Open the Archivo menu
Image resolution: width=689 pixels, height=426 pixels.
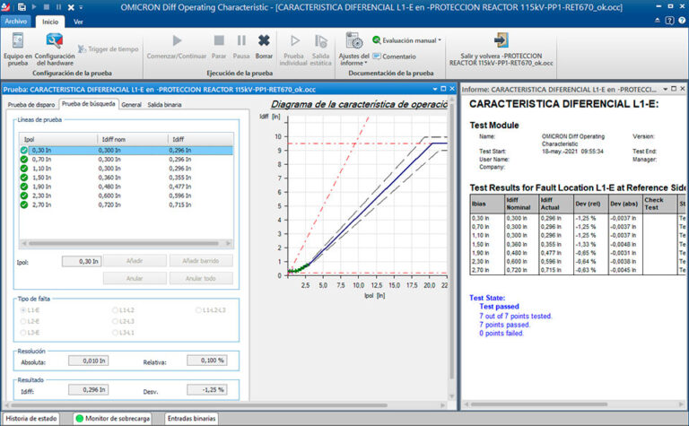pyautogui.click(x=16, y=22)
